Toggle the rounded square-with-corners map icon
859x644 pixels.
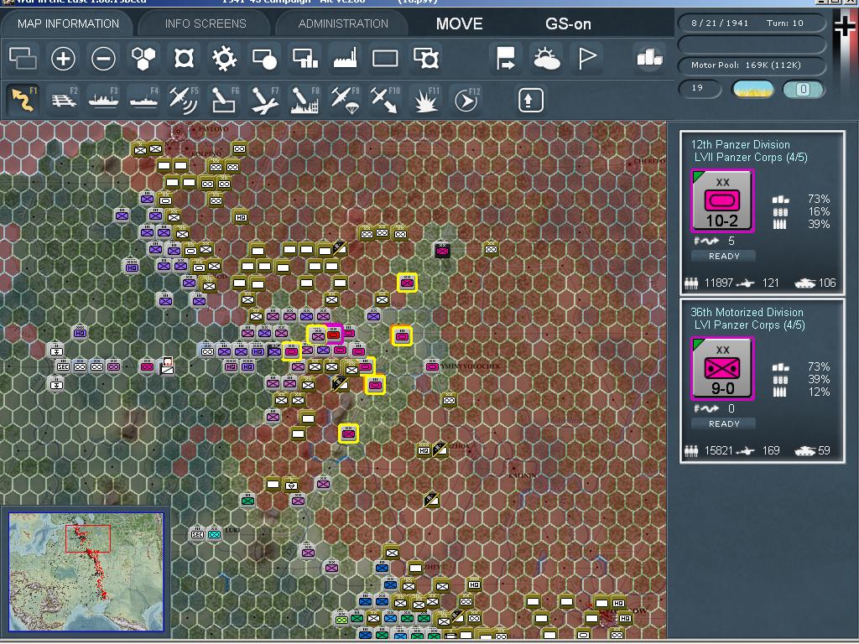(x=184, y=59)
